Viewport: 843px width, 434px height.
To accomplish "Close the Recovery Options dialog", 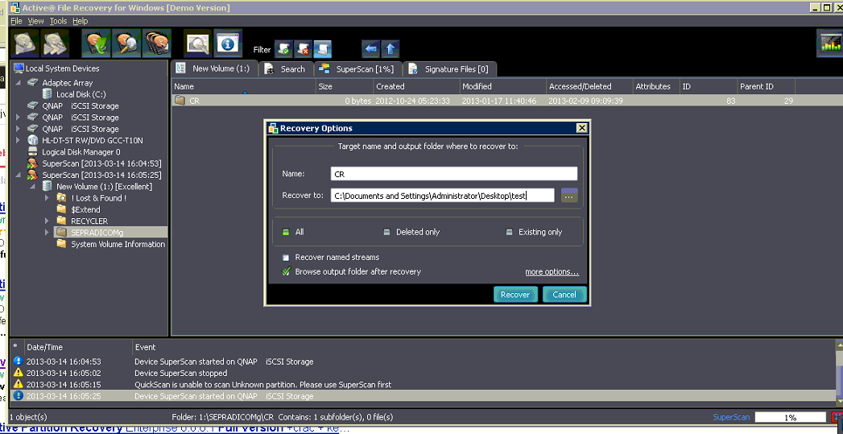I will pyautogui.click(x=581, y=128).
